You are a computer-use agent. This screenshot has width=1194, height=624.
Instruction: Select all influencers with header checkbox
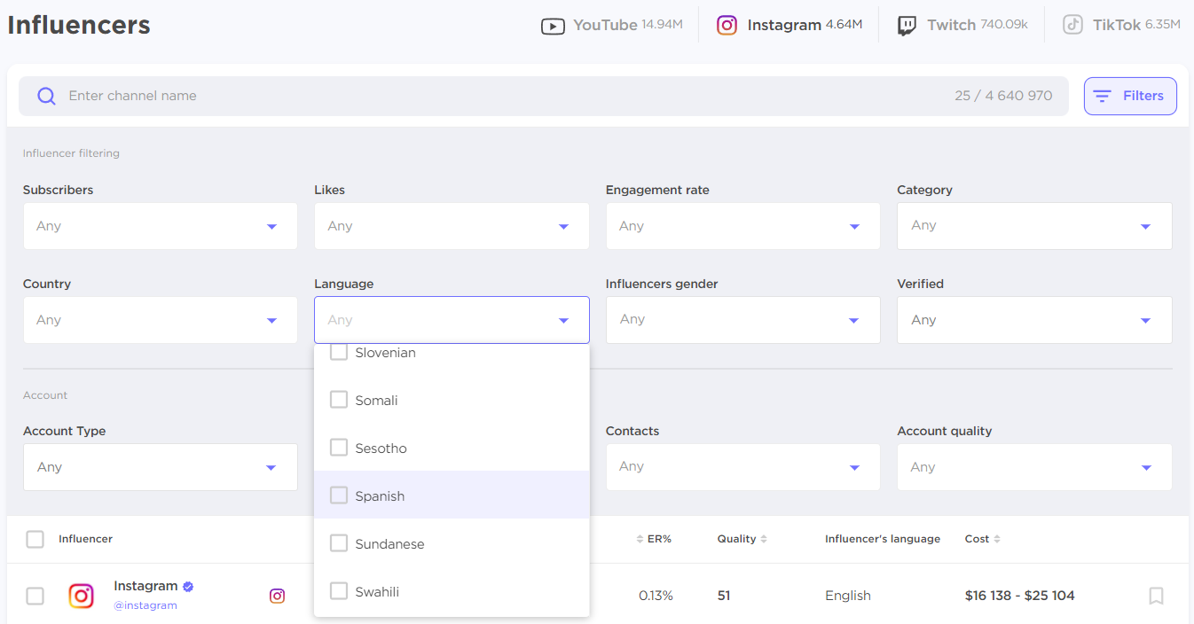(35, 539)
